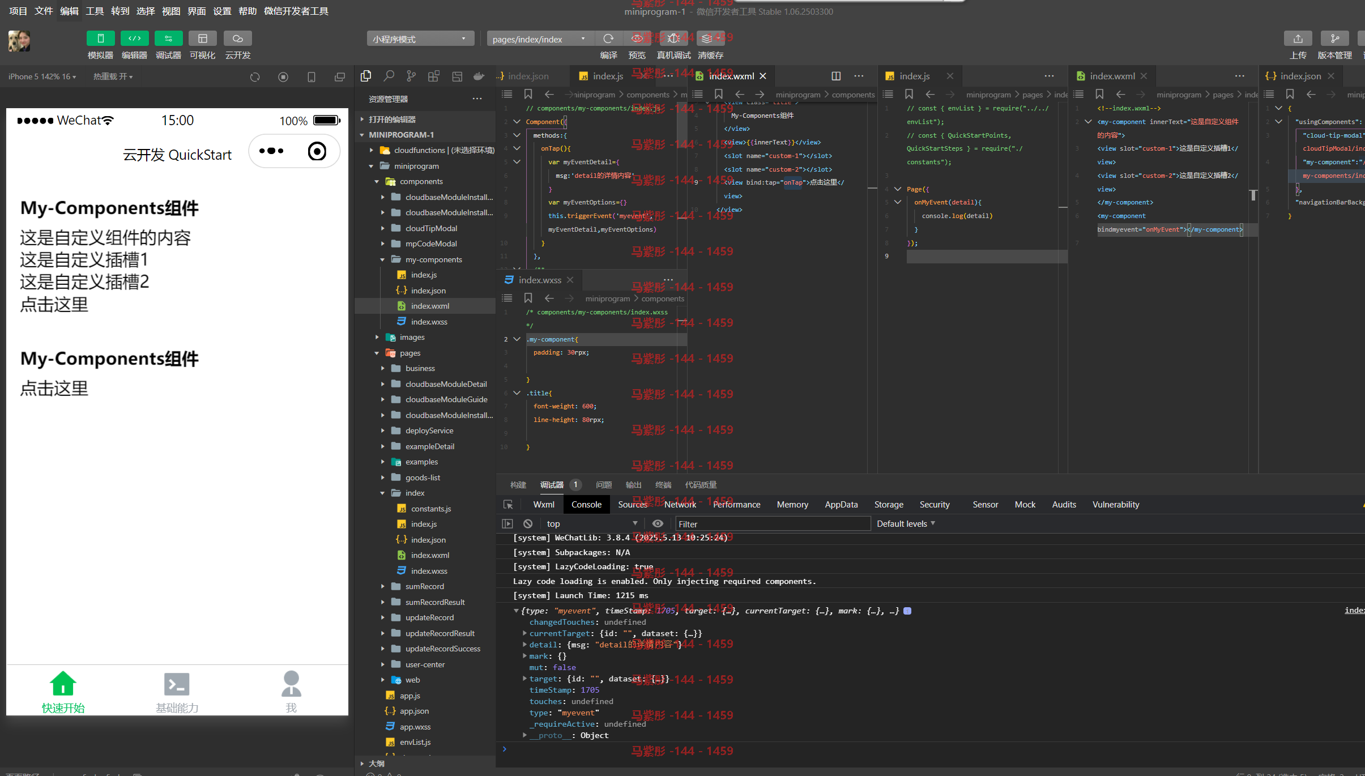Viewport: 1365px width, 776px height.
Task: Toggle the simulator (模拟器) panel button
Action: (x=100, y=39)
